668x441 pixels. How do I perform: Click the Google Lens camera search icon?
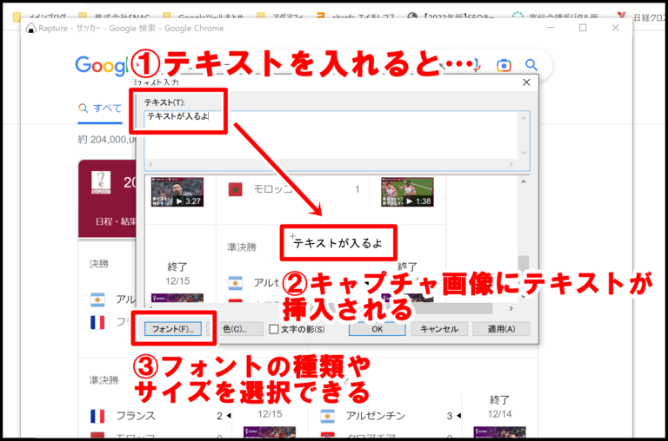[x=504, y=65]
